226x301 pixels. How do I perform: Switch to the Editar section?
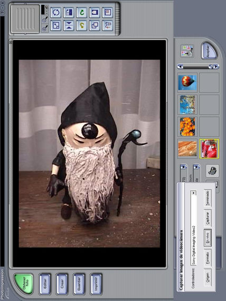(45, 284)
